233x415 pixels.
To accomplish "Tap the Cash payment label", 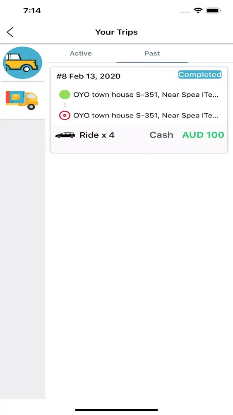I will tap(161, 135).
